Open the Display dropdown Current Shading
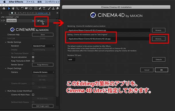This screenshot has height=111, width=175. (43, 50)
